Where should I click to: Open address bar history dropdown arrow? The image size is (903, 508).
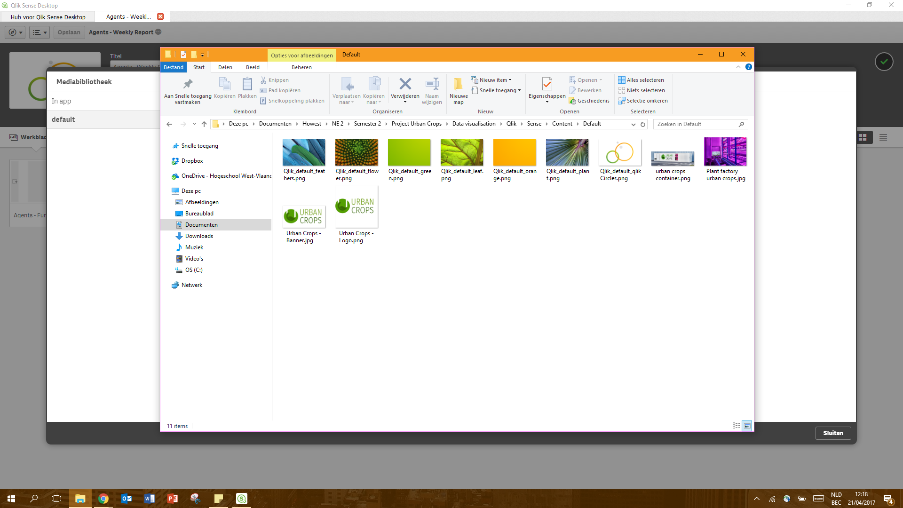(633, 124)
